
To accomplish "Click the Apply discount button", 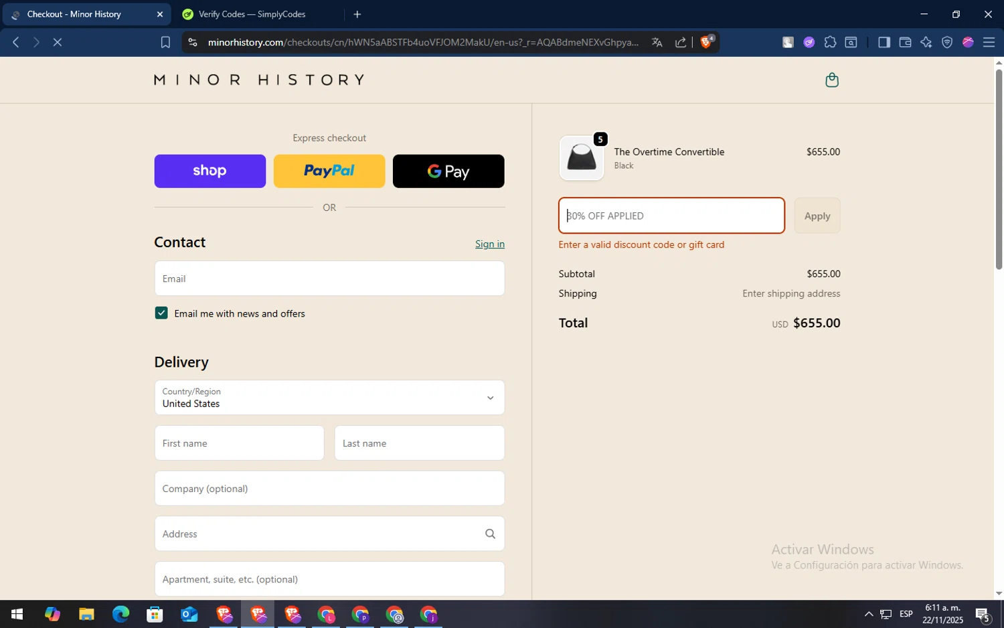I will (x=817, y=216).
